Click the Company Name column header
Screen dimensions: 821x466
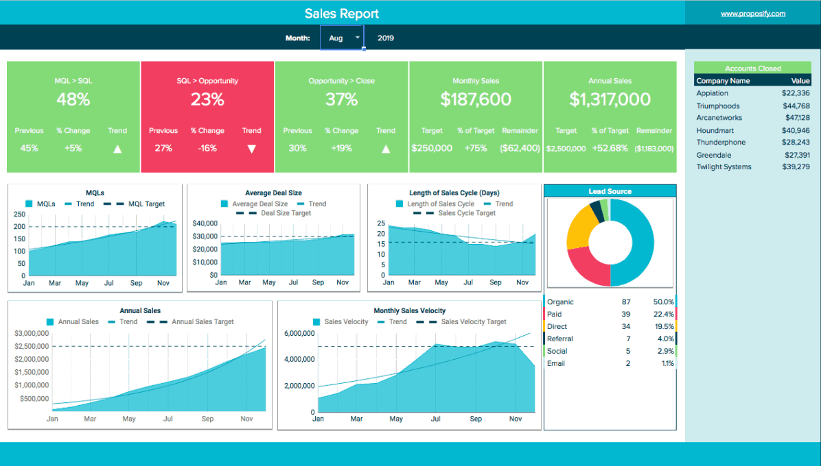pos(723,80)
